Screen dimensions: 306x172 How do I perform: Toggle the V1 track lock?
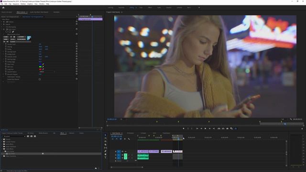click(116, 151)
